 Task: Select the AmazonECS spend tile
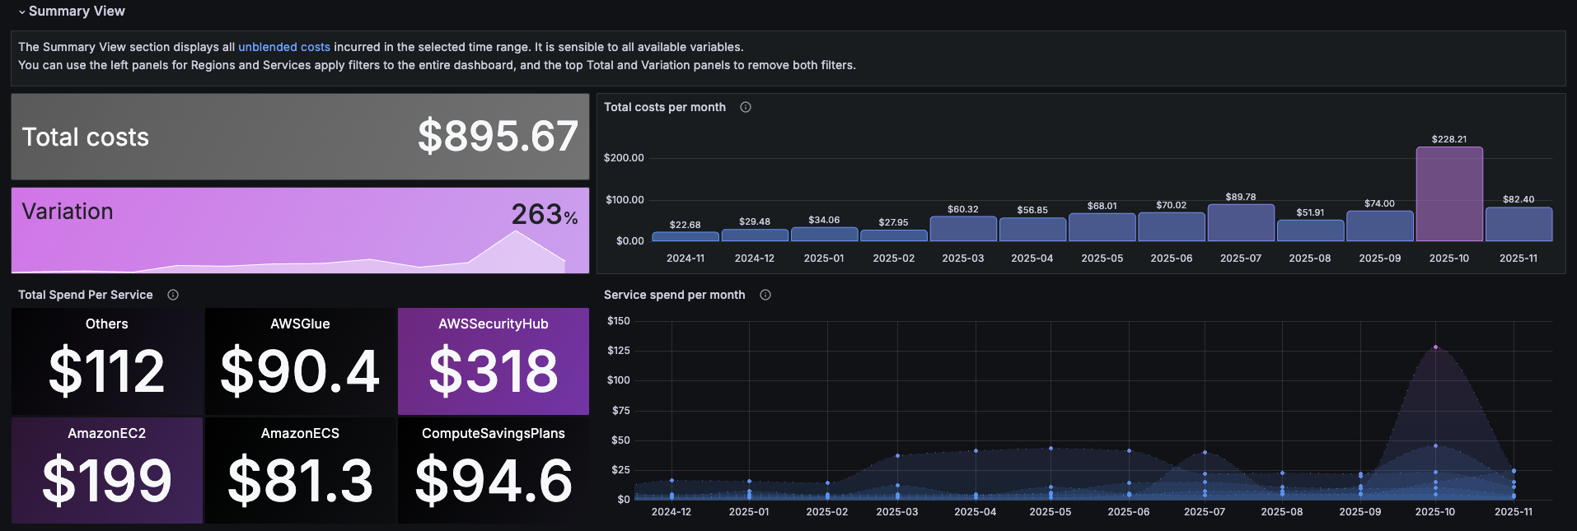[300, 470]
